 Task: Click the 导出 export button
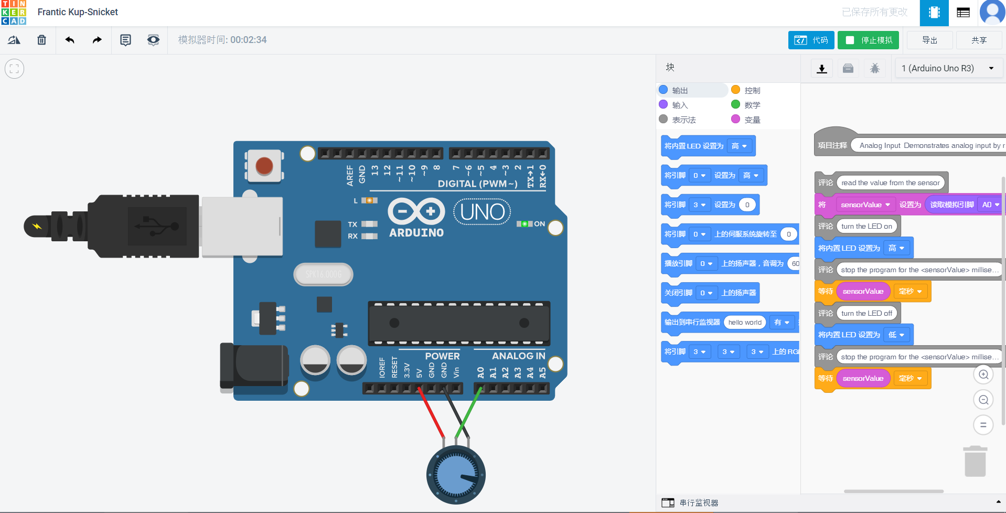[929, 40]
